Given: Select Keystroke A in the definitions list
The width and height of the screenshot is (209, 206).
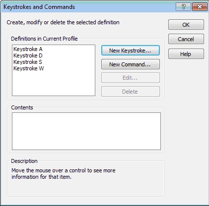Looking at the screenshot, I should point(28,49).
